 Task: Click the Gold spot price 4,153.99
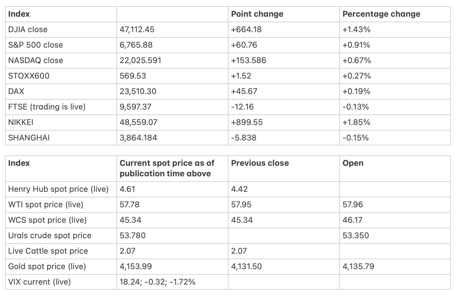[136, 266]
